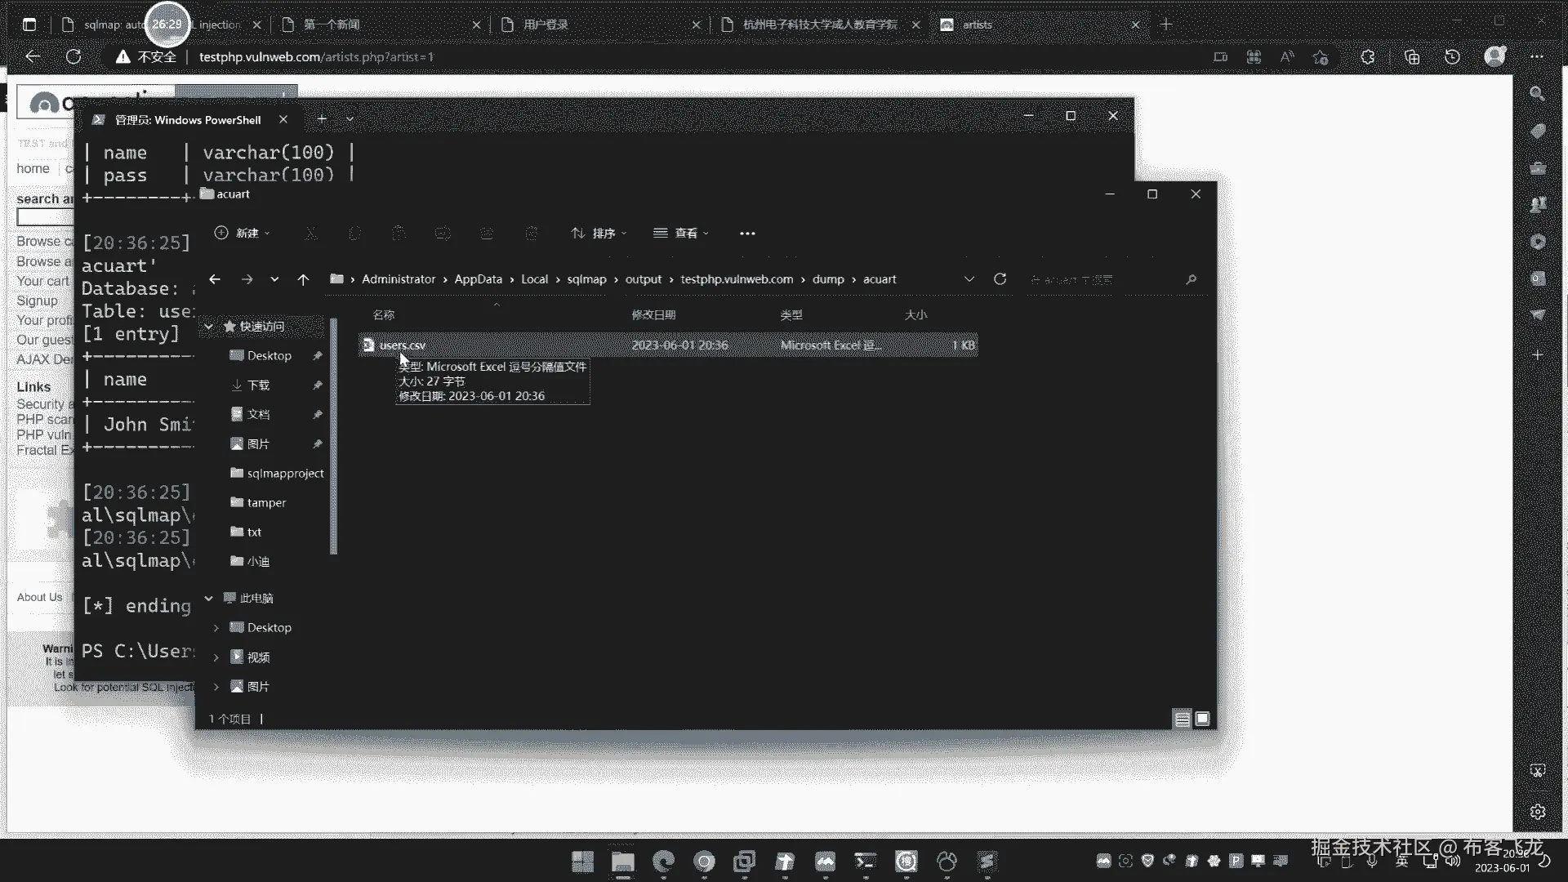Open the Explorer more options ellipsis
Screen dimensions: 1568x882
746,234
